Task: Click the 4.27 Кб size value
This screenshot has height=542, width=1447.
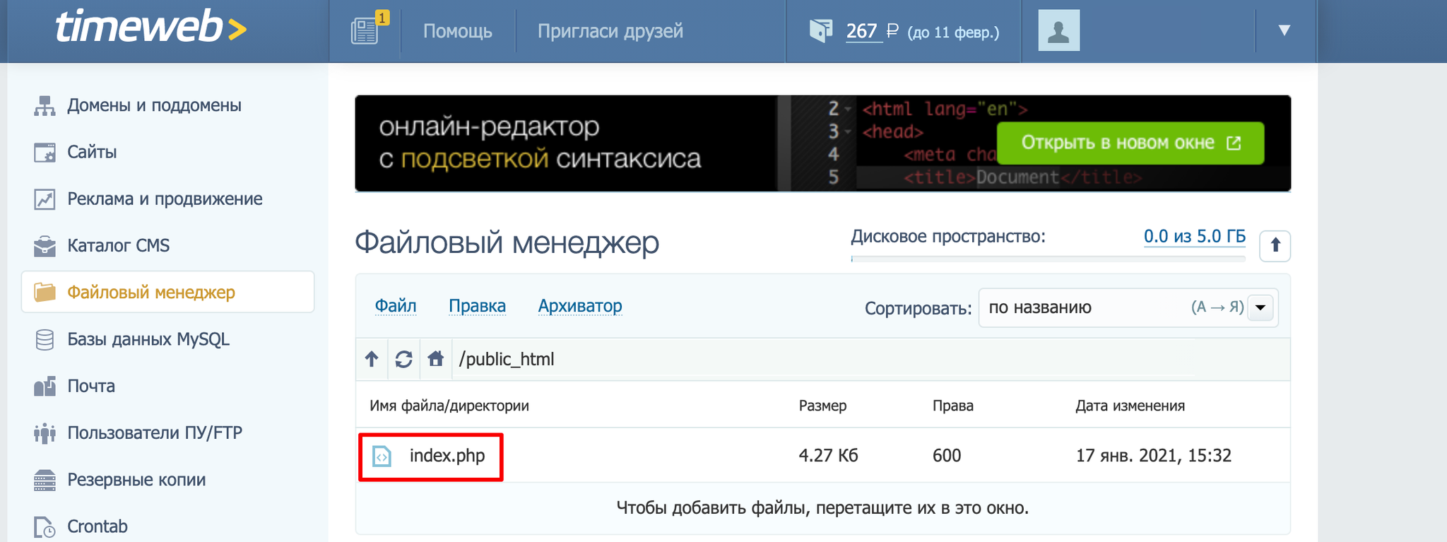Action: coord(828,456)
